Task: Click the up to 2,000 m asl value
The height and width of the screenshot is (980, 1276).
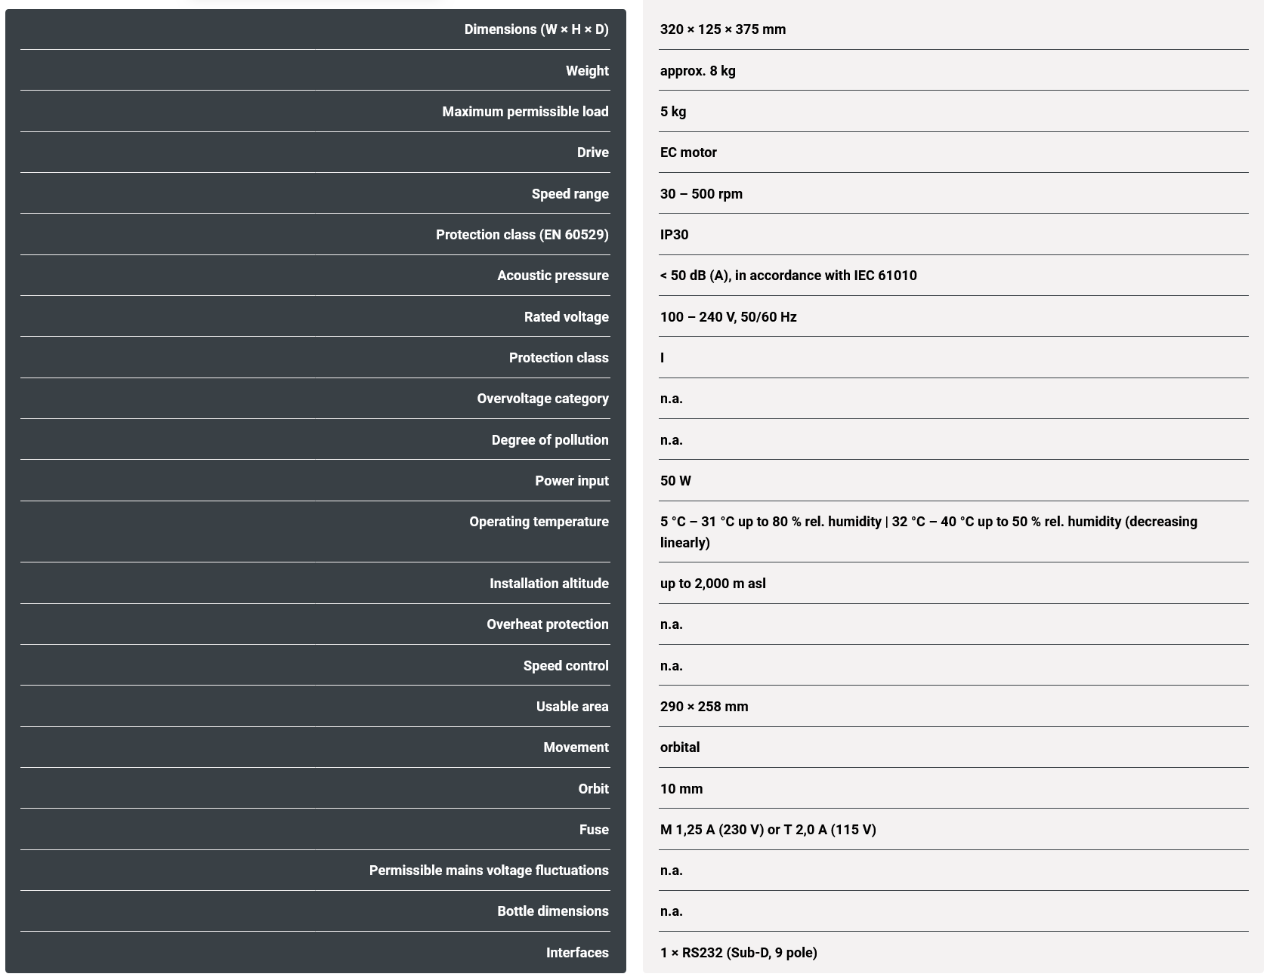Action: point(712,584)
